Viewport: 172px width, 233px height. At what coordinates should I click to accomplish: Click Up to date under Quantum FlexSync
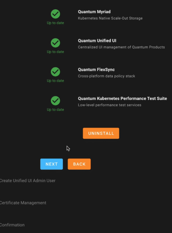56,81
